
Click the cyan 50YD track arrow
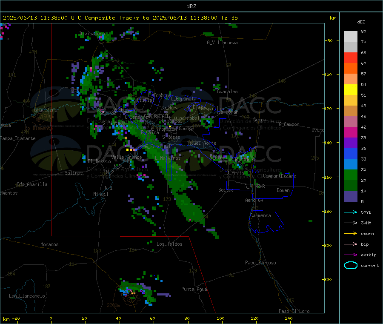pos(351,212)
